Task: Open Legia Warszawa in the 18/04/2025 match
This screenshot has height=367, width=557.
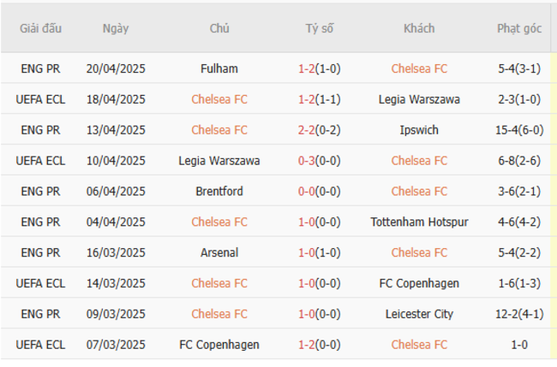Action: (419, 99)
